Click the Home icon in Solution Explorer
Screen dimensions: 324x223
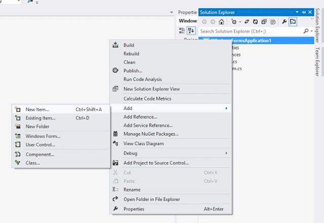(x=221, y=22)
